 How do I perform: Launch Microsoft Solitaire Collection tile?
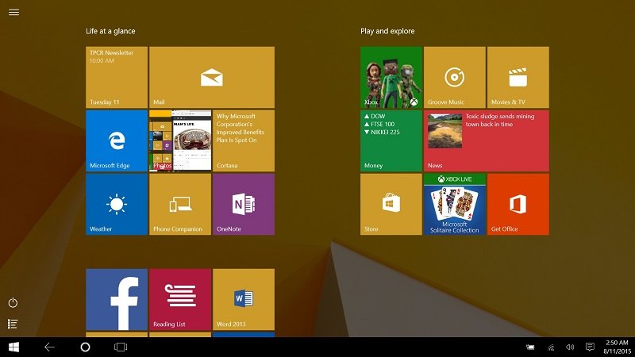pos(454,204)
